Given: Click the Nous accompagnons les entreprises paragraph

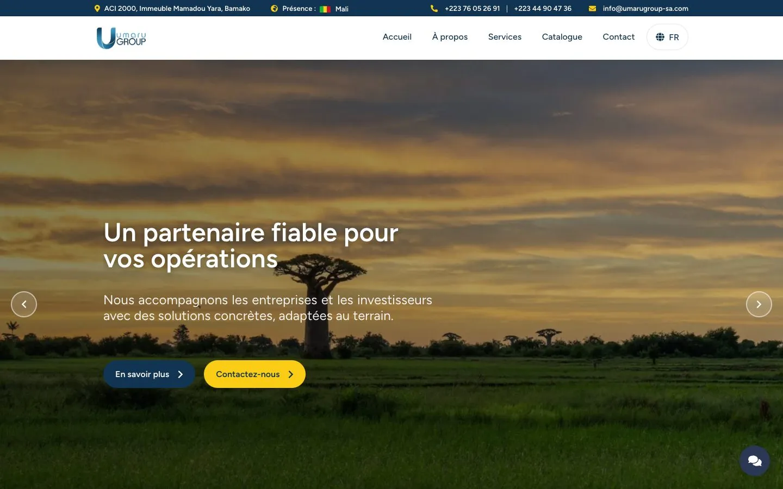Looking at the screenshot, I should coord(268,308).
